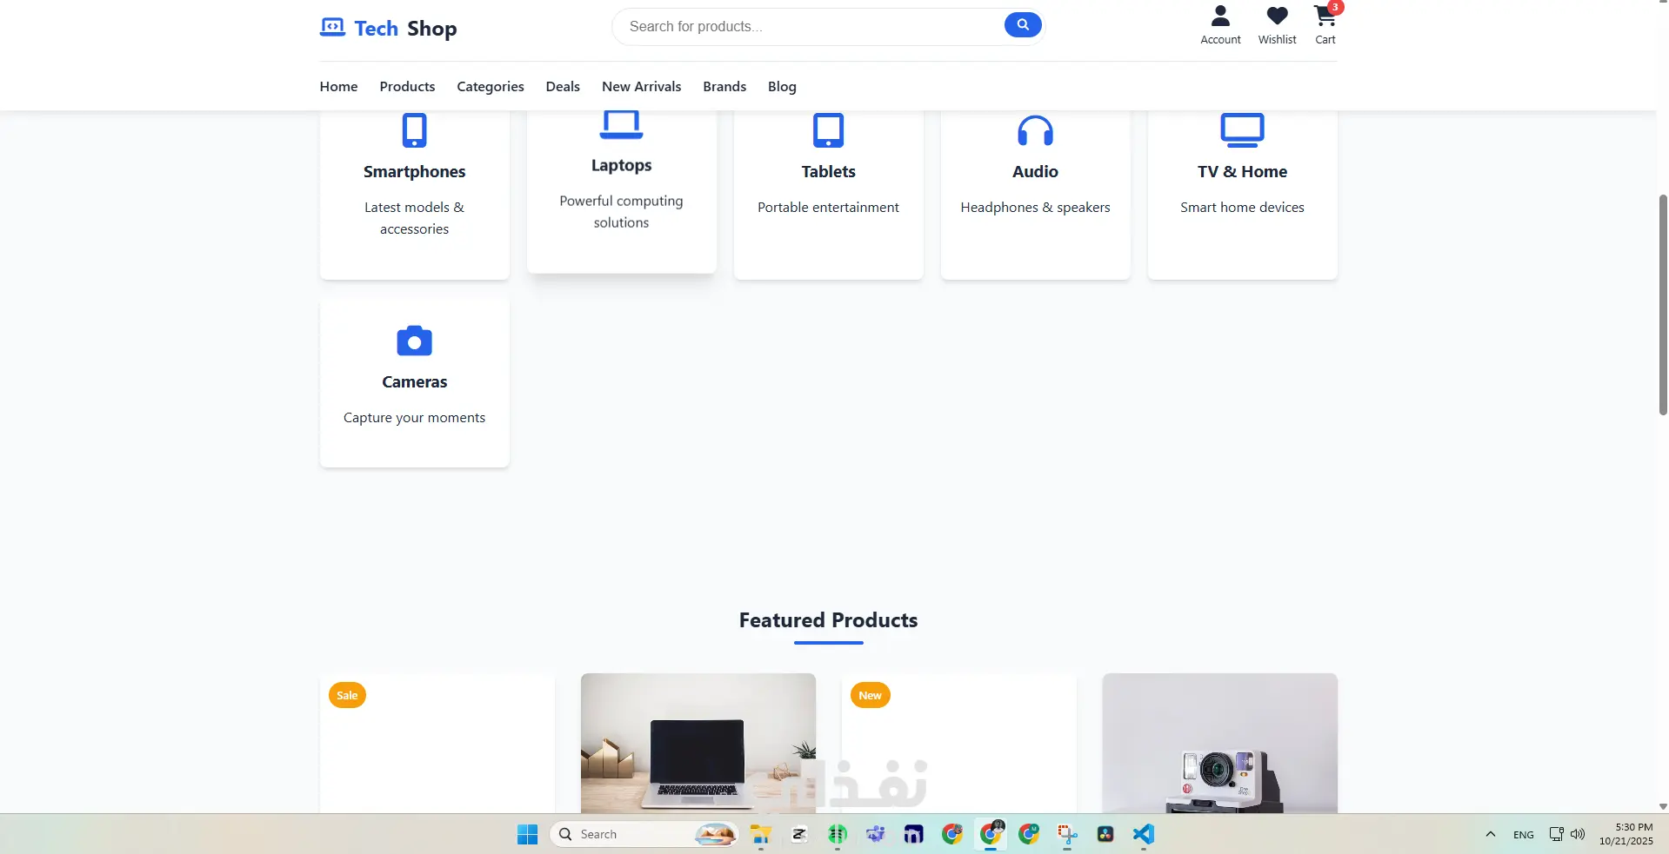Open the TV & Home category title
This screenshot has height=854, width=1669.
(x=1242, y=171)
